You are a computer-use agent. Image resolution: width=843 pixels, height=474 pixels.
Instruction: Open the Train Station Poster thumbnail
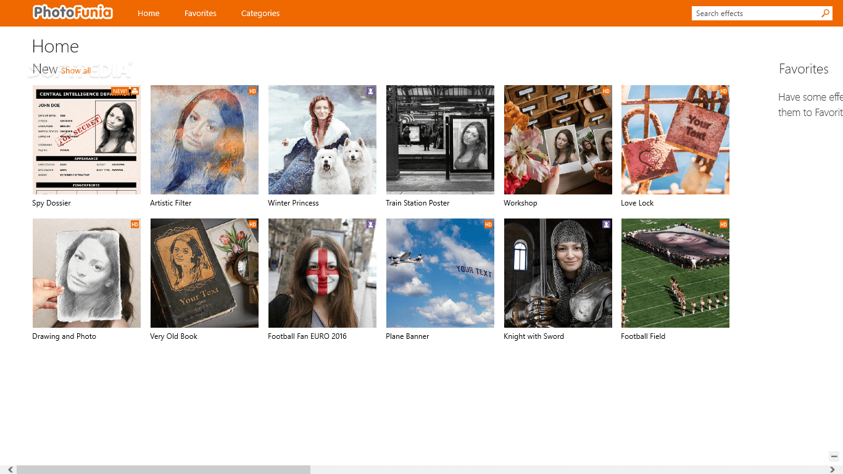tap(440, 139)
